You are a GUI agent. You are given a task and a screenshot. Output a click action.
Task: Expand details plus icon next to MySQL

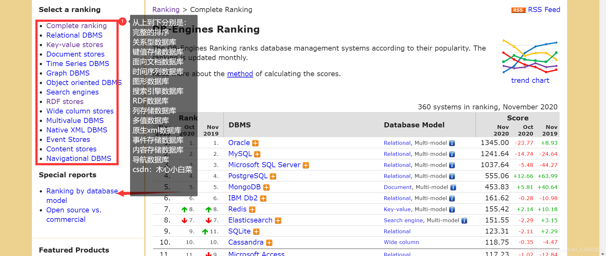pos(257,154)
